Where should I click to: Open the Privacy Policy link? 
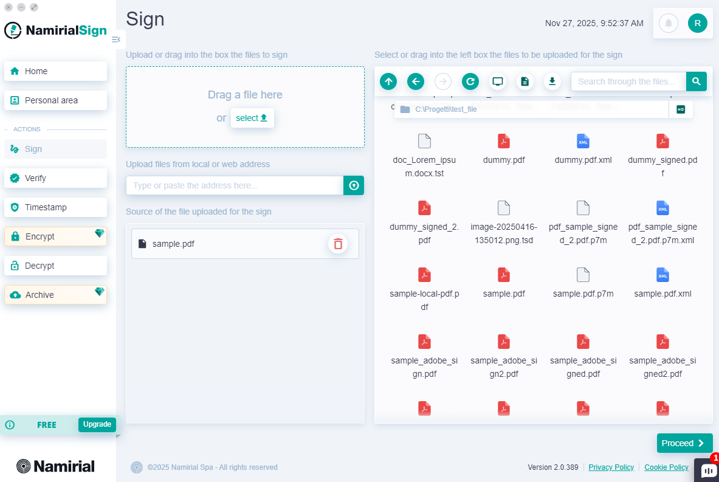pos(611,467)
